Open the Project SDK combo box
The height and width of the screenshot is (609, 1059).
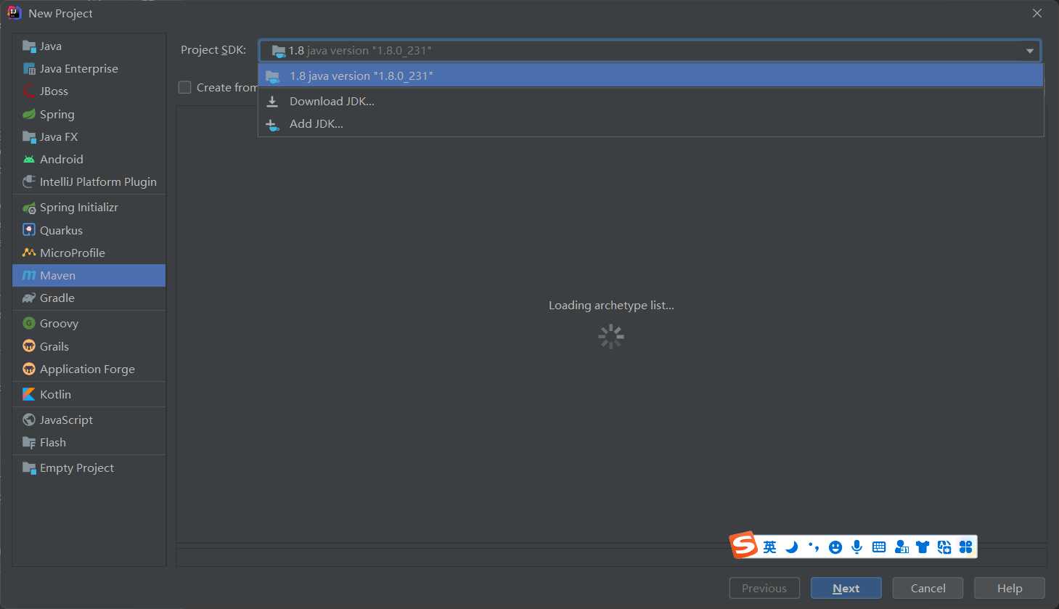tap(650, 51)
